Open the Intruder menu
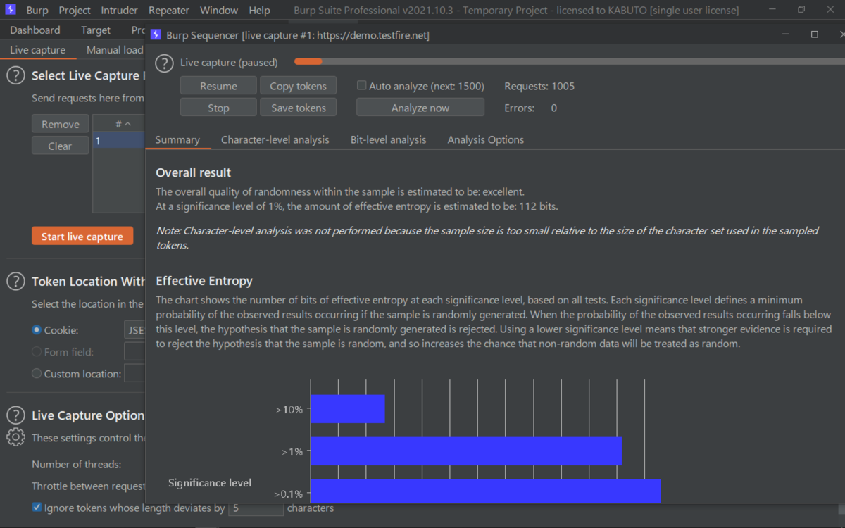 120,11
